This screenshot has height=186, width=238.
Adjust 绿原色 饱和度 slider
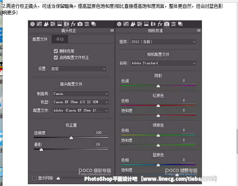point(158,145)
